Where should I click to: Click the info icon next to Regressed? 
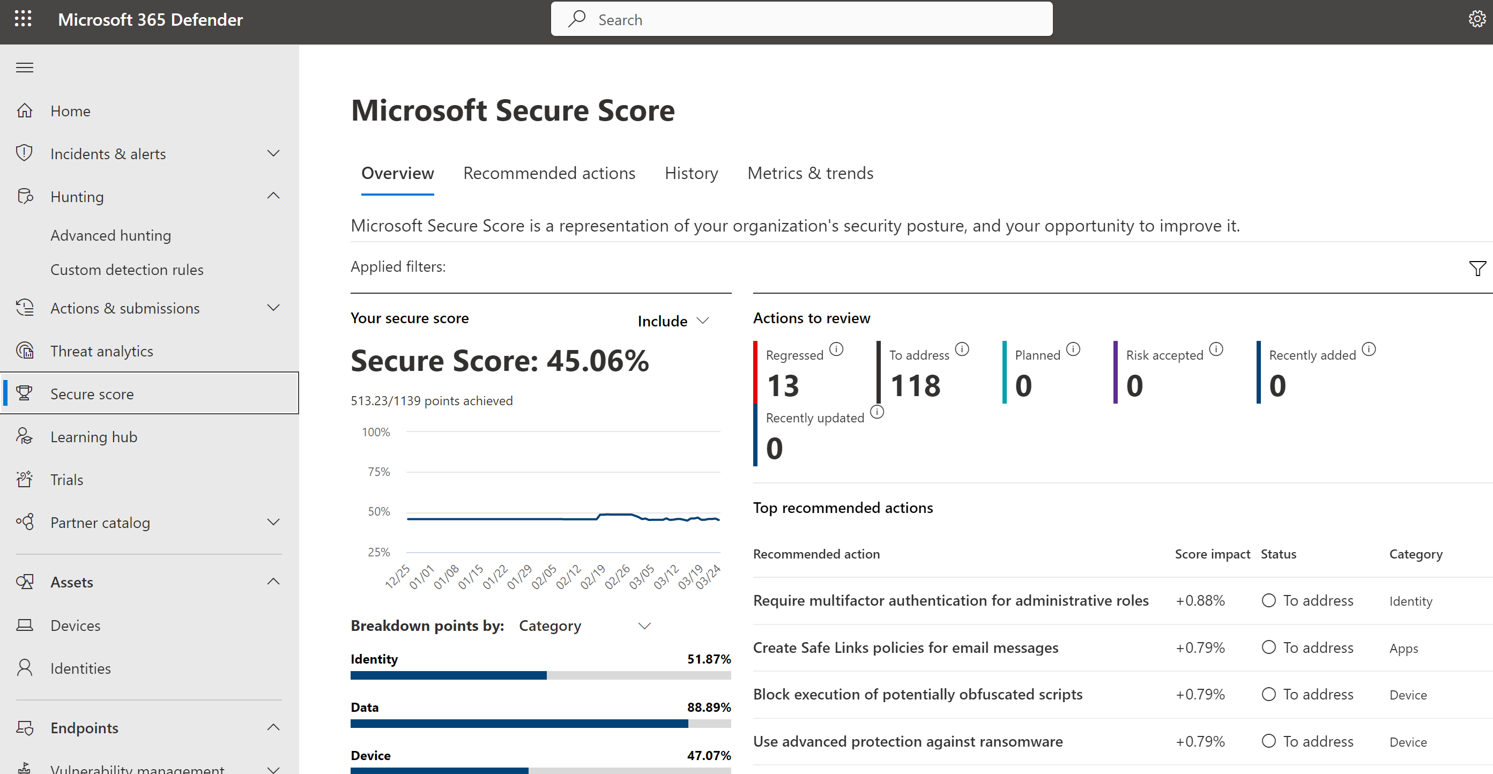tap(836, 349)
